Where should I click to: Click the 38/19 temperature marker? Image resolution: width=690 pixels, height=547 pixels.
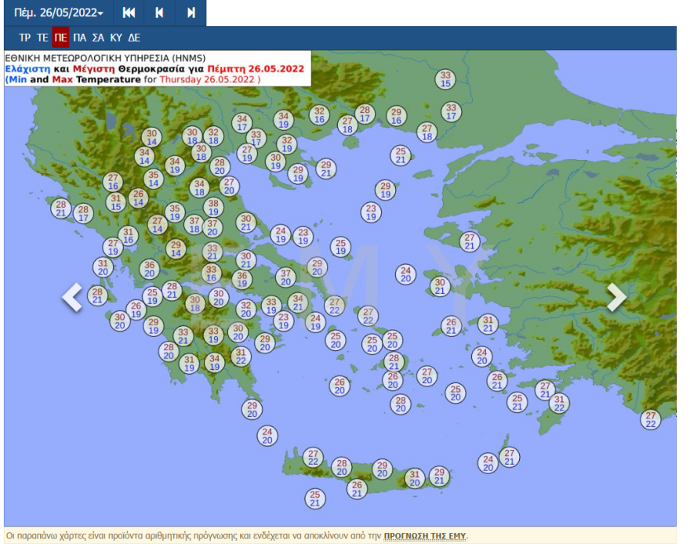(212, 207)
